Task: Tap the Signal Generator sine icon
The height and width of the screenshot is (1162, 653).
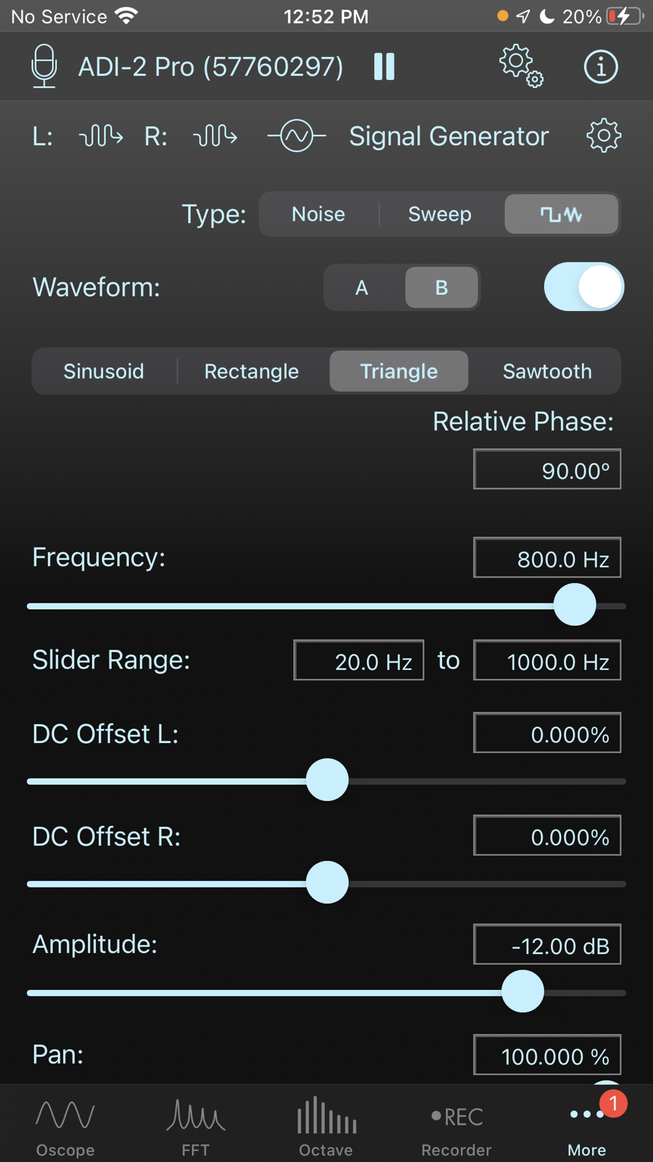Action: [x=296, y=136]
